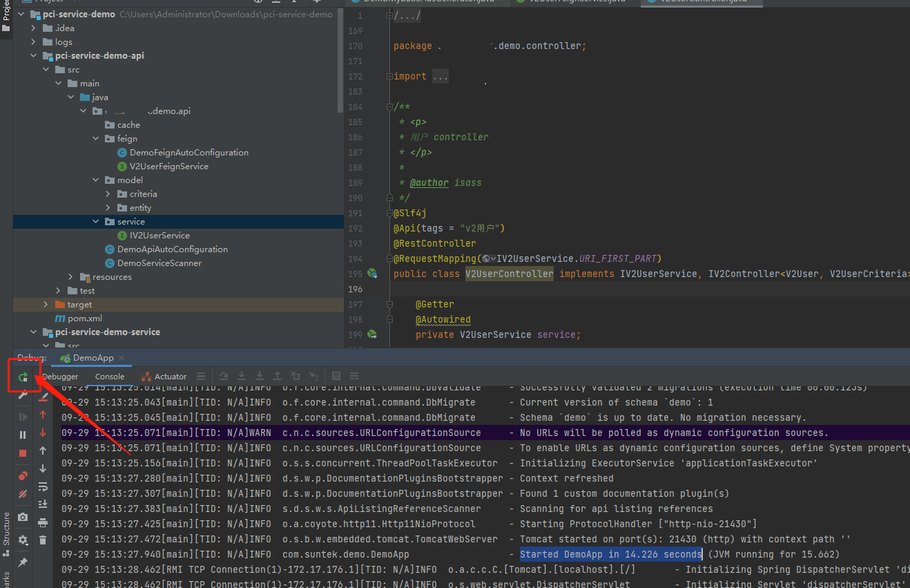Collapse the Javadoc fold at line 184

click(389, 106)
